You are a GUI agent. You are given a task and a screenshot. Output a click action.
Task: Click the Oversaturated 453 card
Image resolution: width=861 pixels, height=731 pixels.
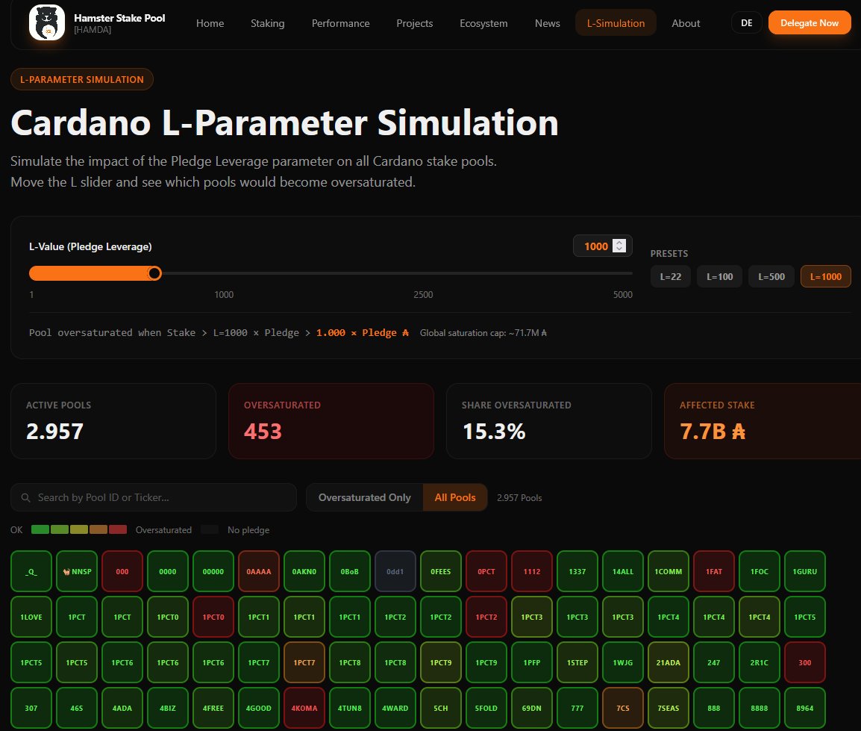point(331,421)
